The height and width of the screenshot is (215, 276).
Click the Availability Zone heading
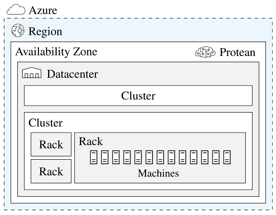coord(56,52)
